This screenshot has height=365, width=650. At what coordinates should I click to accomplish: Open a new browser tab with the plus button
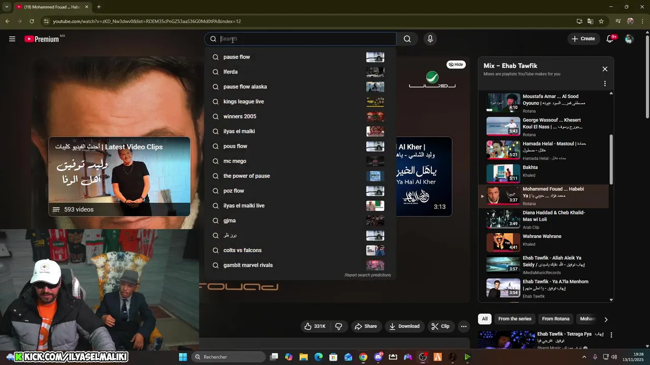[x=99, y=7]
